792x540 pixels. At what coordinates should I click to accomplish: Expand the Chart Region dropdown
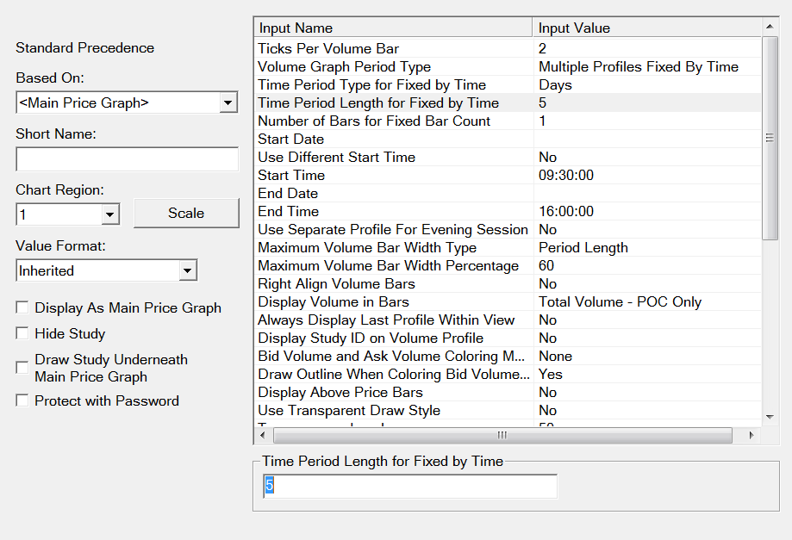coord(110,214)
